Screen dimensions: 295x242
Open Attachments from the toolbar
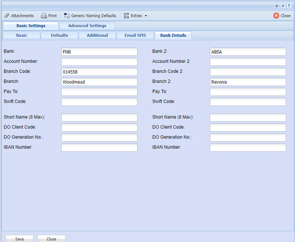point(19,15)
